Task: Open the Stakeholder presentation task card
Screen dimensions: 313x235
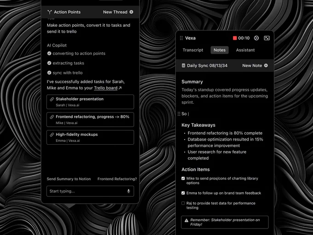Action: click(90, 102)
